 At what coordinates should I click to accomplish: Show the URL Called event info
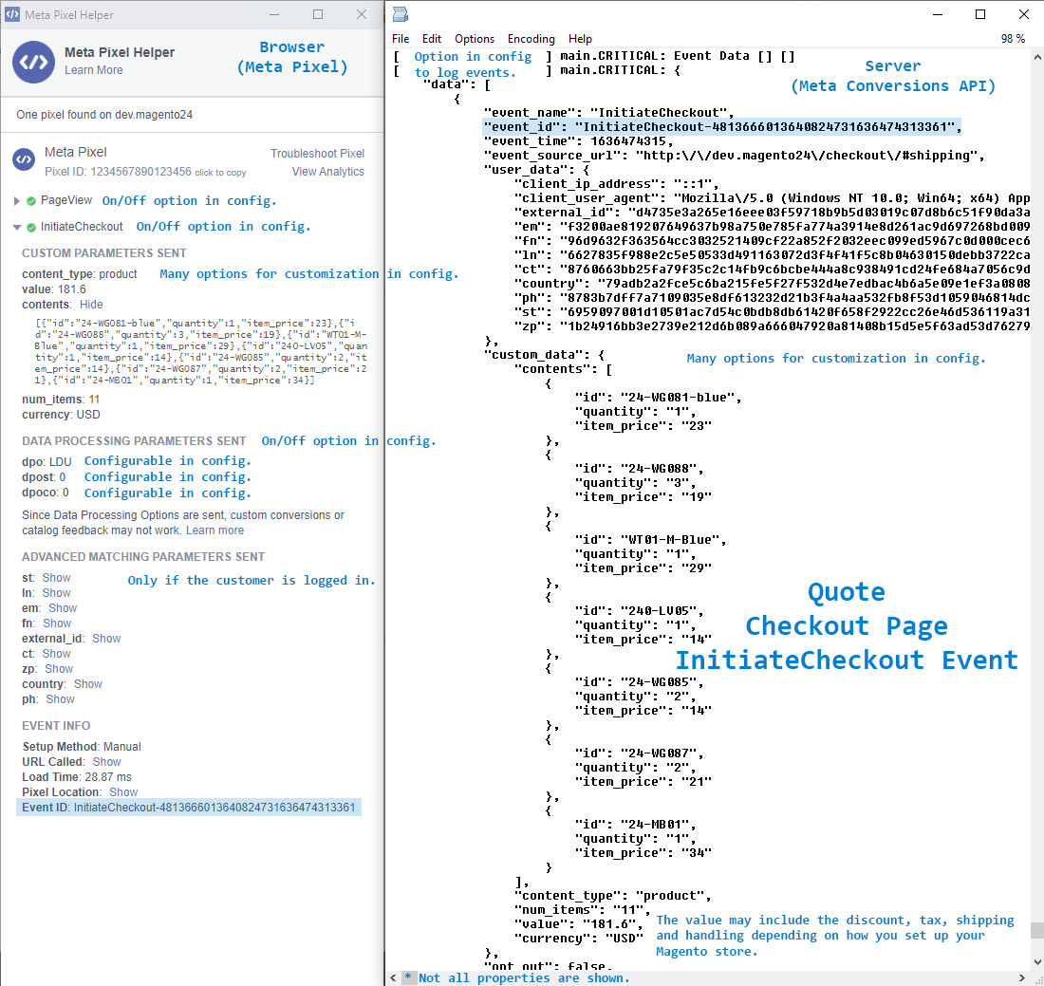[x=106, y=761]
